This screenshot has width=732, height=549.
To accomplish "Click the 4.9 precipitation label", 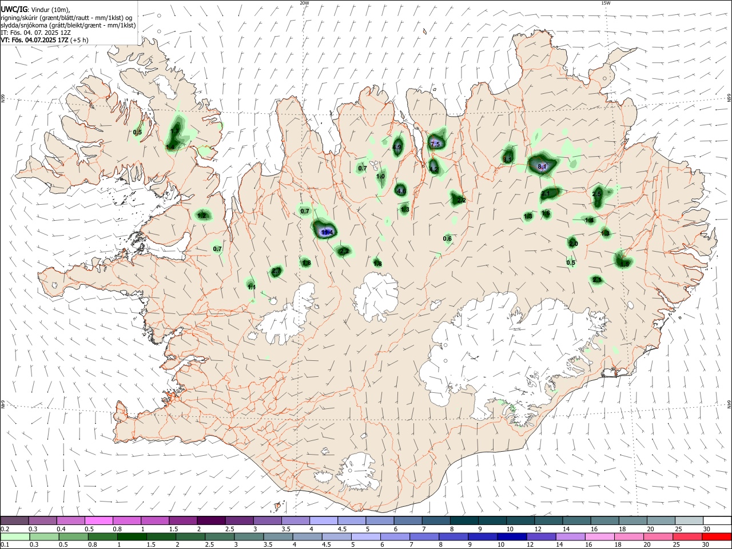I will coord(397,148).
